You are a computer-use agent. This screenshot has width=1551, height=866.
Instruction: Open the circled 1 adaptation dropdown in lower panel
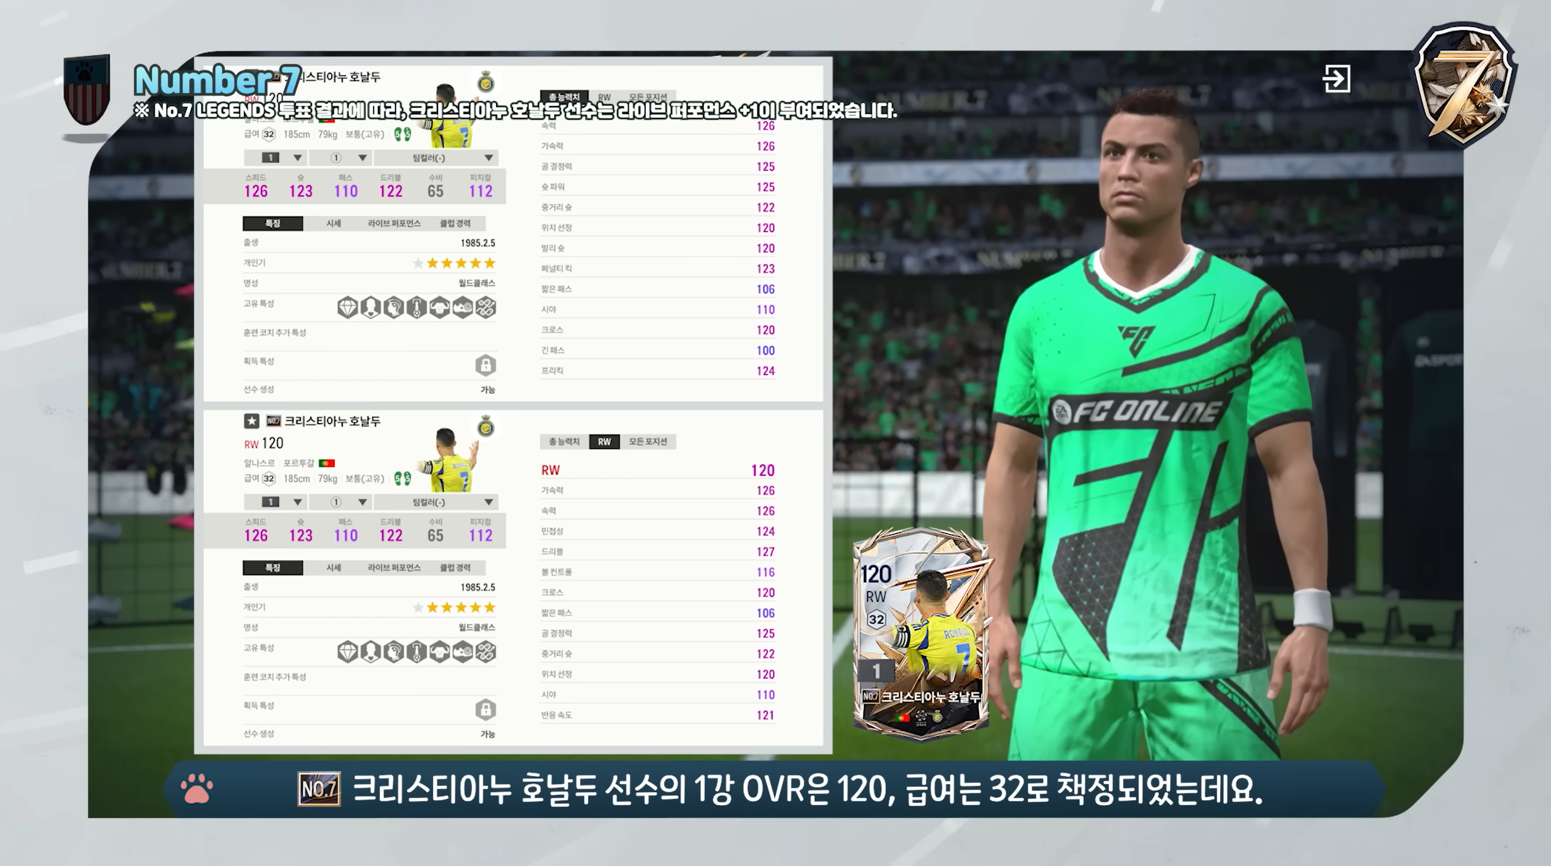342,502
